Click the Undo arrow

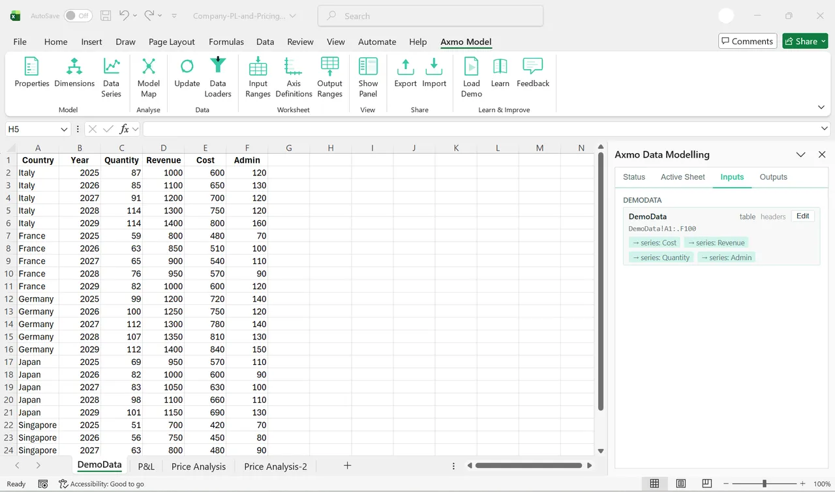(124, 16)
